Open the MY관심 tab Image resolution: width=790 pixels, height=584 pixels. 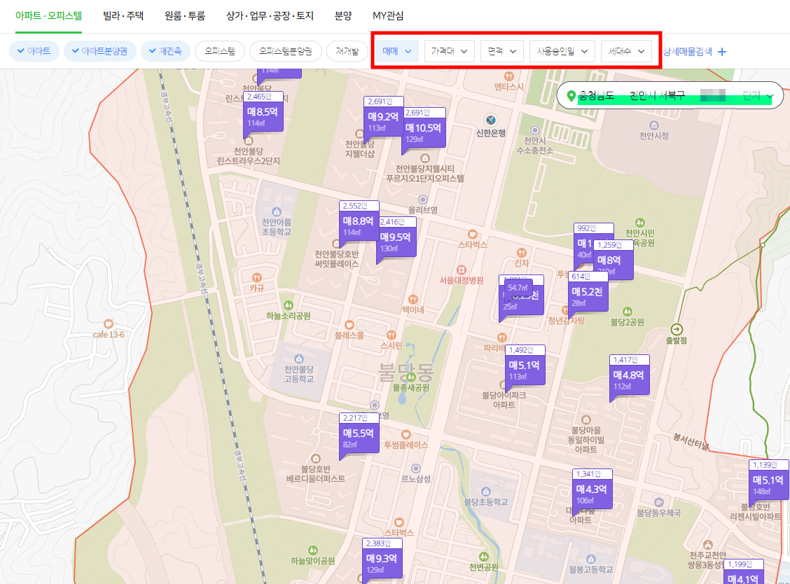coord(388,15)
